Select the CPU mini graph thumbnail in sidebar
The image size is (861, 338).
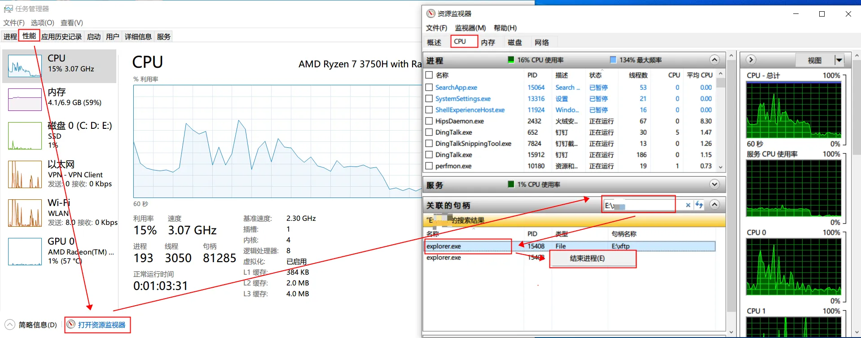click(x=25, y=66)
